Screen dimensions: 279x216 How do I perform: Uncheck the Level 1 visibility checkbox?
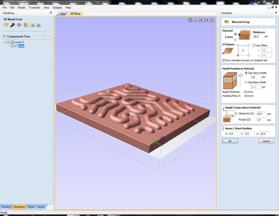[x=8, y=42]
